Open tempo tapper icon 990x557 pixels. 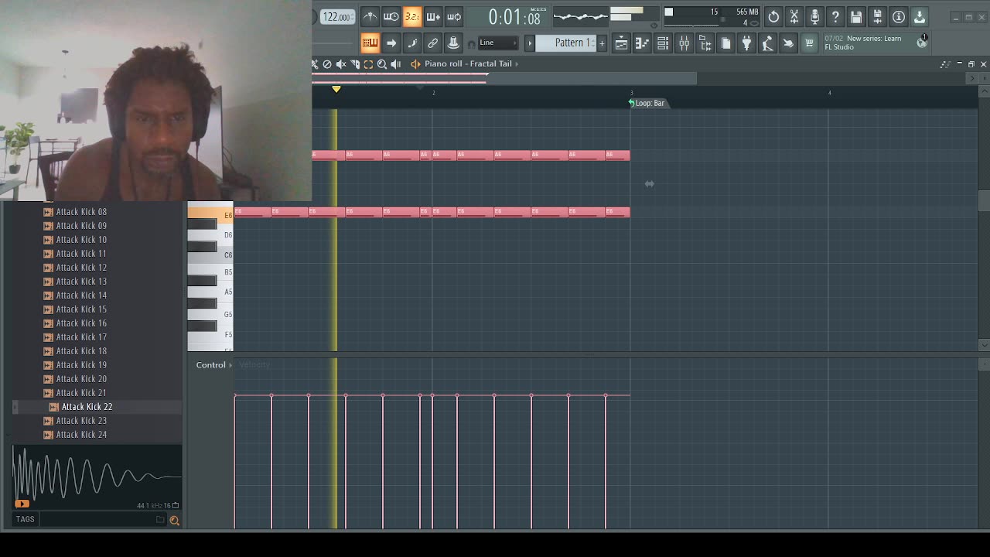pyautogui.click(x=767, y=43)
